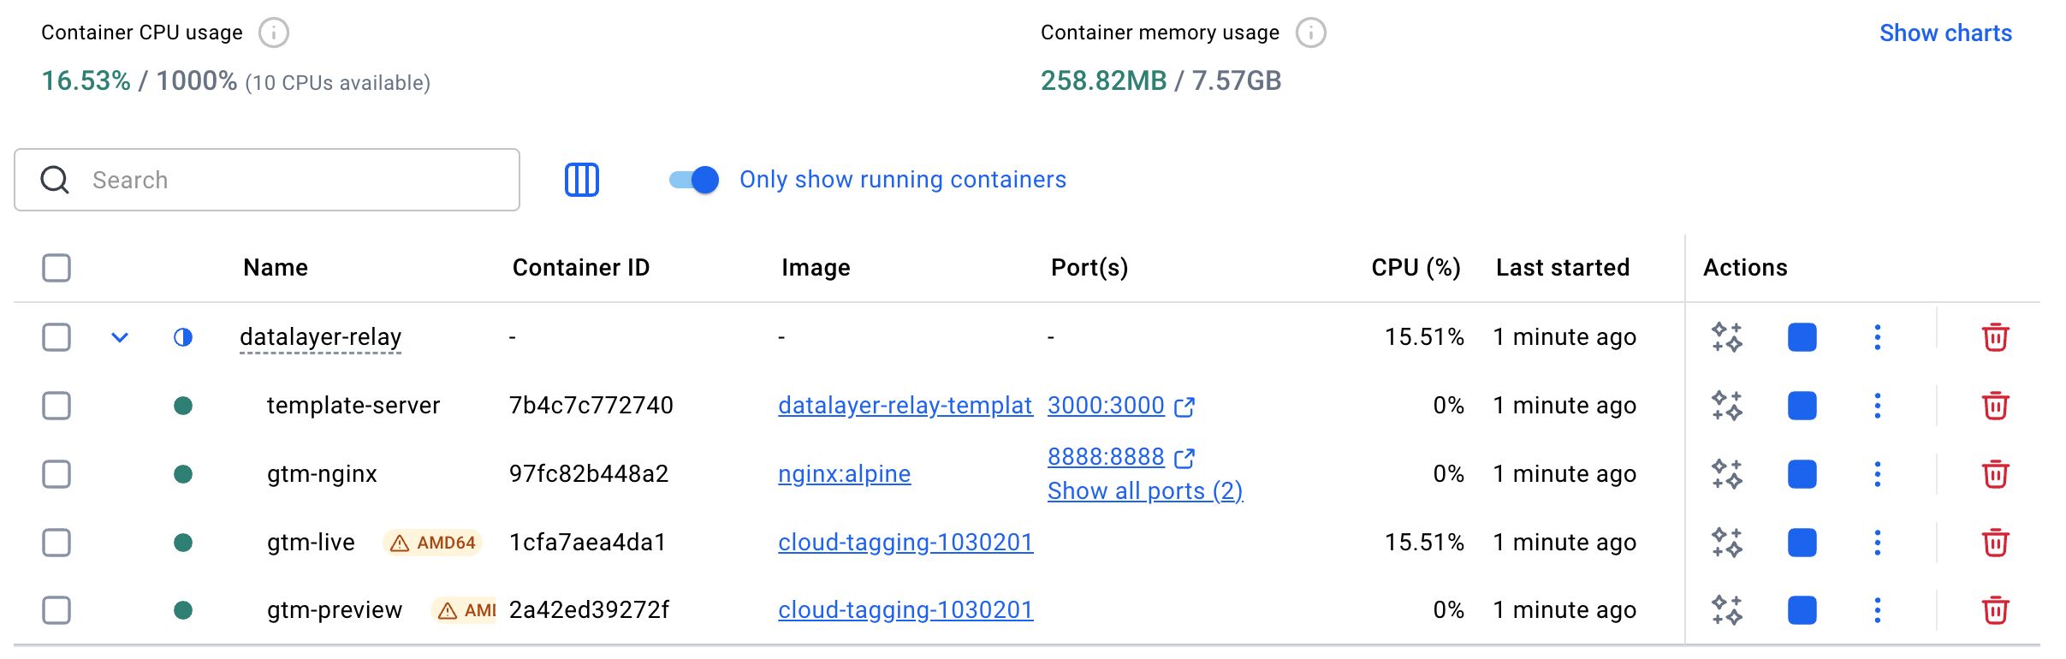Sort by the Last started column header

pyautogui.click(x=1562, y=268)
